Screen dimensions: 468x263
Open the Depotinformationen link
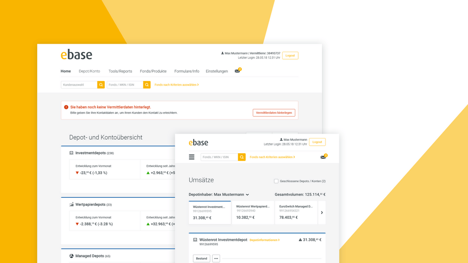point(264,240)
